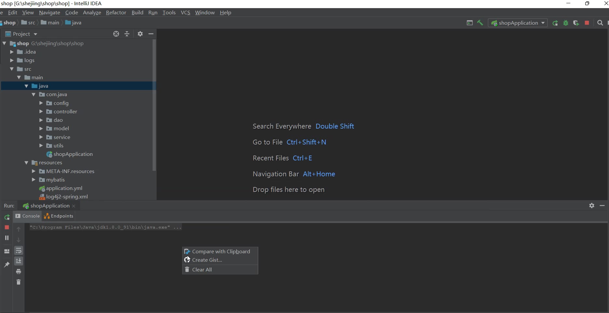Hide the Run tool window
This screenshot has width=609, height=313.
click(602, 206)
